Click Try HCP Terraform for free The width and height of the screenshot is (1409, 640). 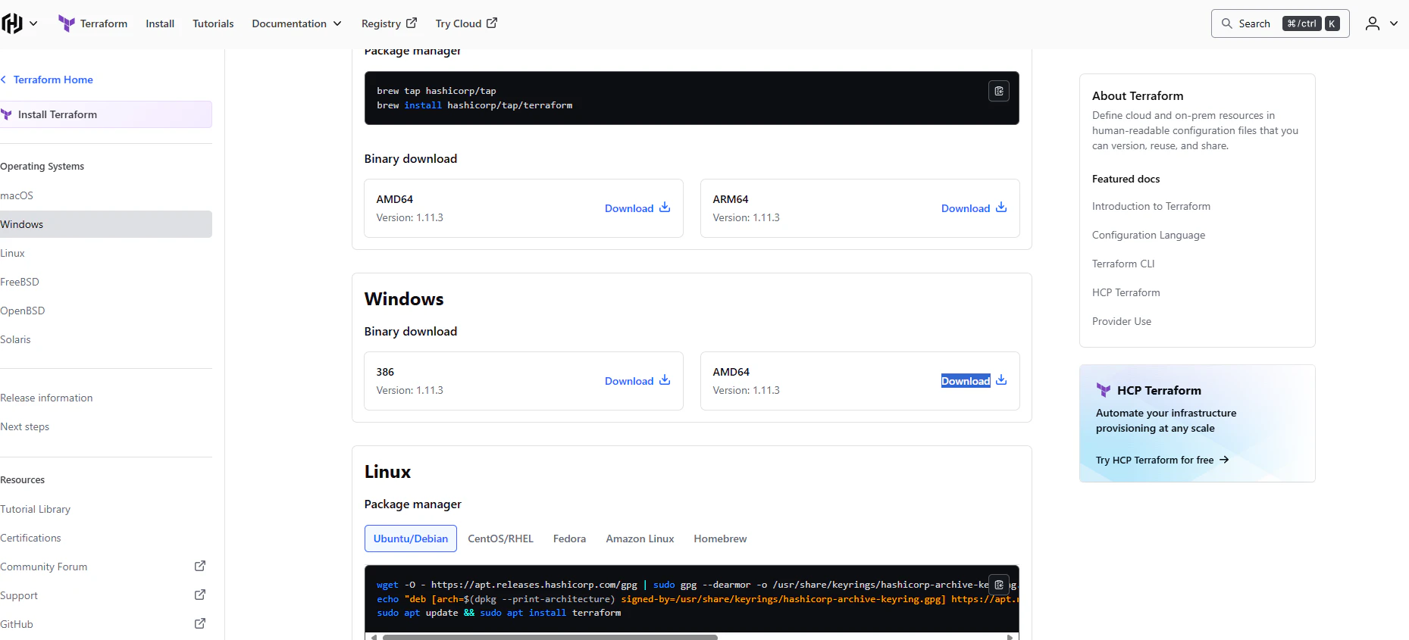tap(1163, 460)
